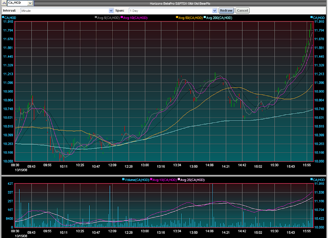Click the CA;HGD symbol input field

[18, 3]
